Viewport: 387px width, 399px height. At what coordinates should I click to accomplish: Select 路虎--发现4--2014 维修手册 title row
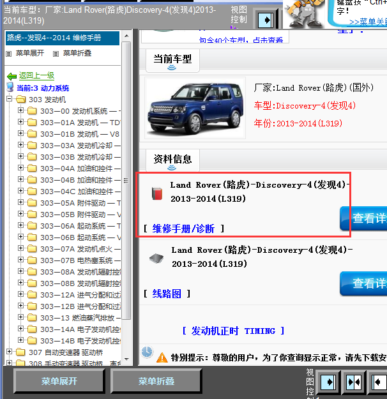[63, 38]
